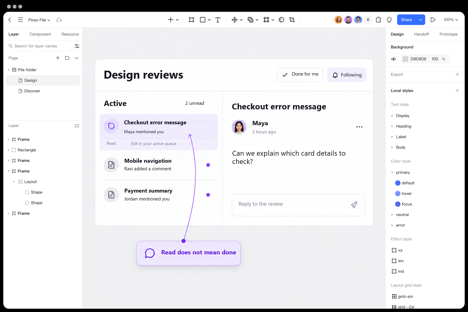Expand the Heading text style group
468x312 pixels.
(392, 126)
